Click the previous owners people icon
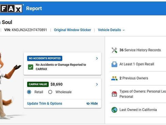This screenshot has width=166, height=125. (x=114, y=78)
